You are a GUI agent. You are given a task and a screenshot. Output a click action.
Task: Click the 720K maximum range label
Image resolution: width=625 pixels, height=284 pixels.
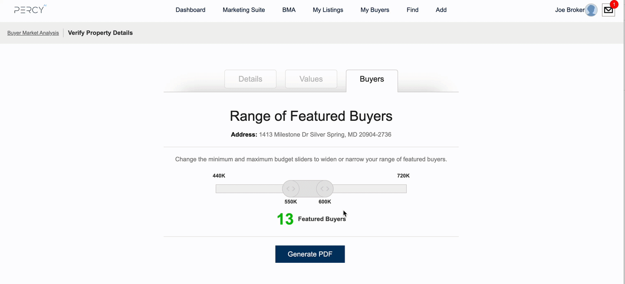point(403,176)
